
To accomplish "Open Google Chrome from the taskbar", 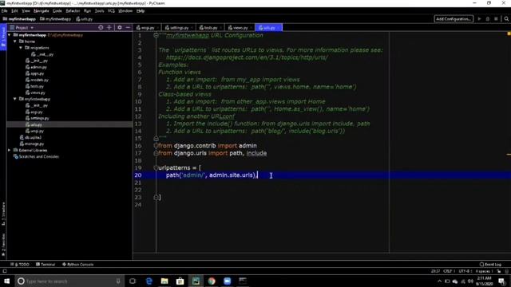I will 212,281.
